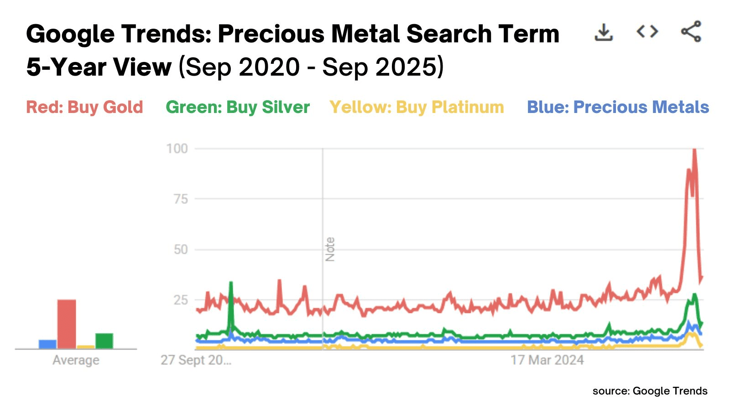
Task: Click the download chart data icon
Action: (603, 32)
